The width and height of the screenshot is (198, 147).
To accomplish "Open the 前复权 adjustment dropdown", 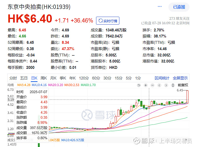I will pyautogui.click(x=183, y=85).
